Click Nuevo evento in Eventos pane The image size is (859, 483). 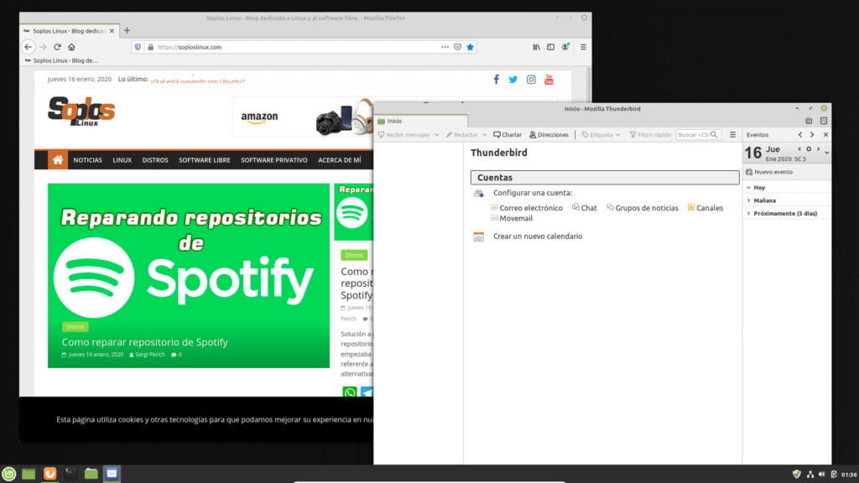pos(769,172)
